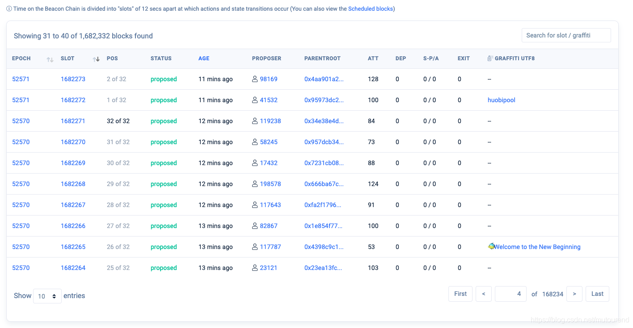Screen dimensions: 633x328
Task: Open proposer 23121 validator page
Action: 269,268
